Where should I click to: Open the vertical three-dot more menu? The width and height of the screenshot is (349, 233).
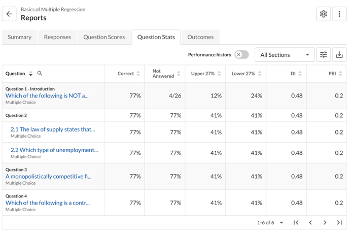339,14
